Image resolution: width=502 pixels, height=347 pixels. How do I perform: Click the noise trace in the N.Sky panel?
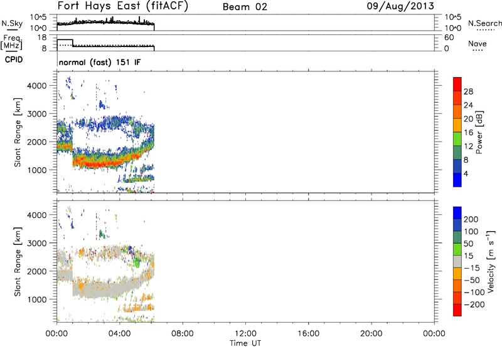click(105, 22)
